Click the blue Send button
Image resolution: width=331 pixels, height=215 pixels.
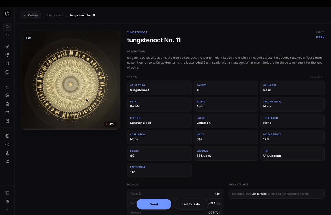point(154,204)
